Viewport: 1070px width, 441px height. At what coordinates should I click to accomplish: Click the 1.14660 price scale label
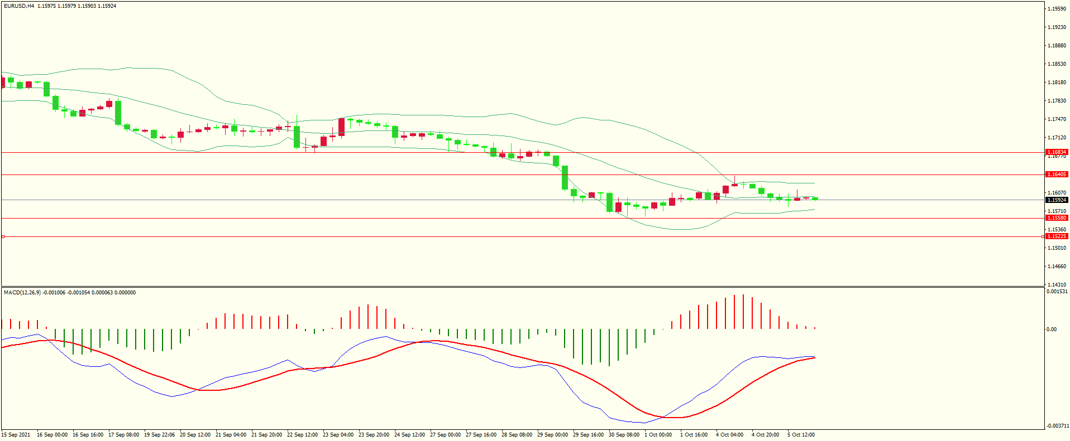click(x=1057, y=266)
